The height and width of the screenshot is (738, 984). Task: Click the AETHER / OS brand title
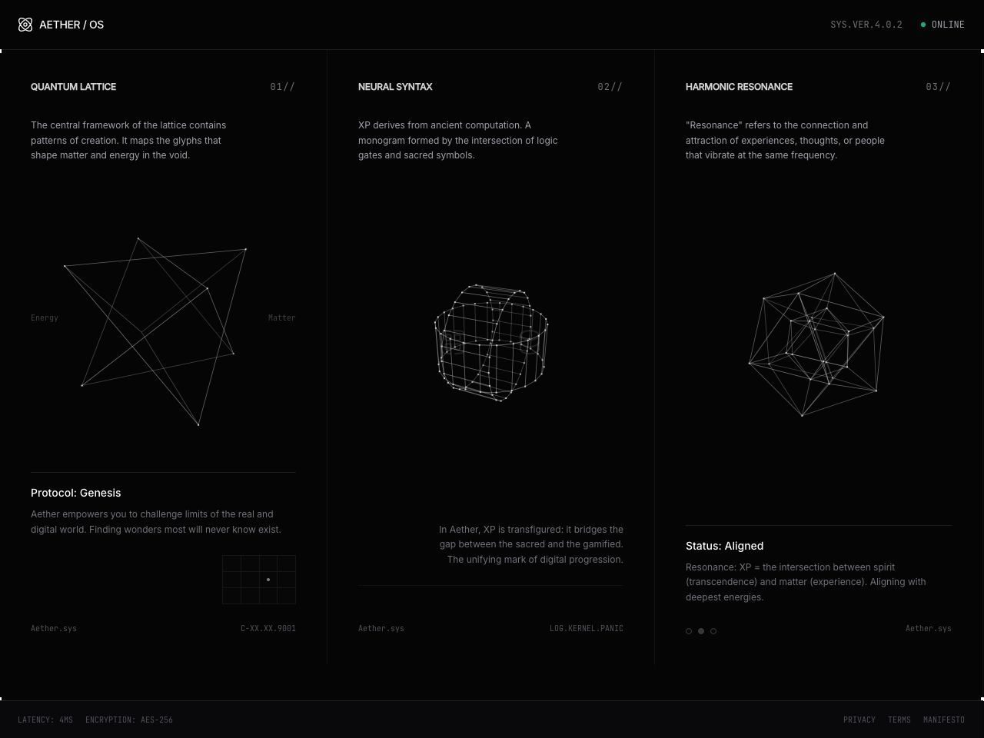tap(71, 25)
